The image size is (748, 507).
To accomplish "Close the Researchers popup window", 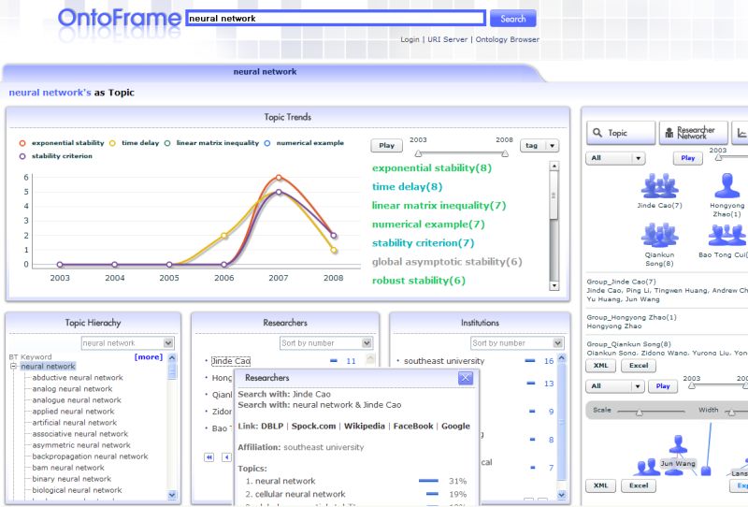I will (465, 378).
